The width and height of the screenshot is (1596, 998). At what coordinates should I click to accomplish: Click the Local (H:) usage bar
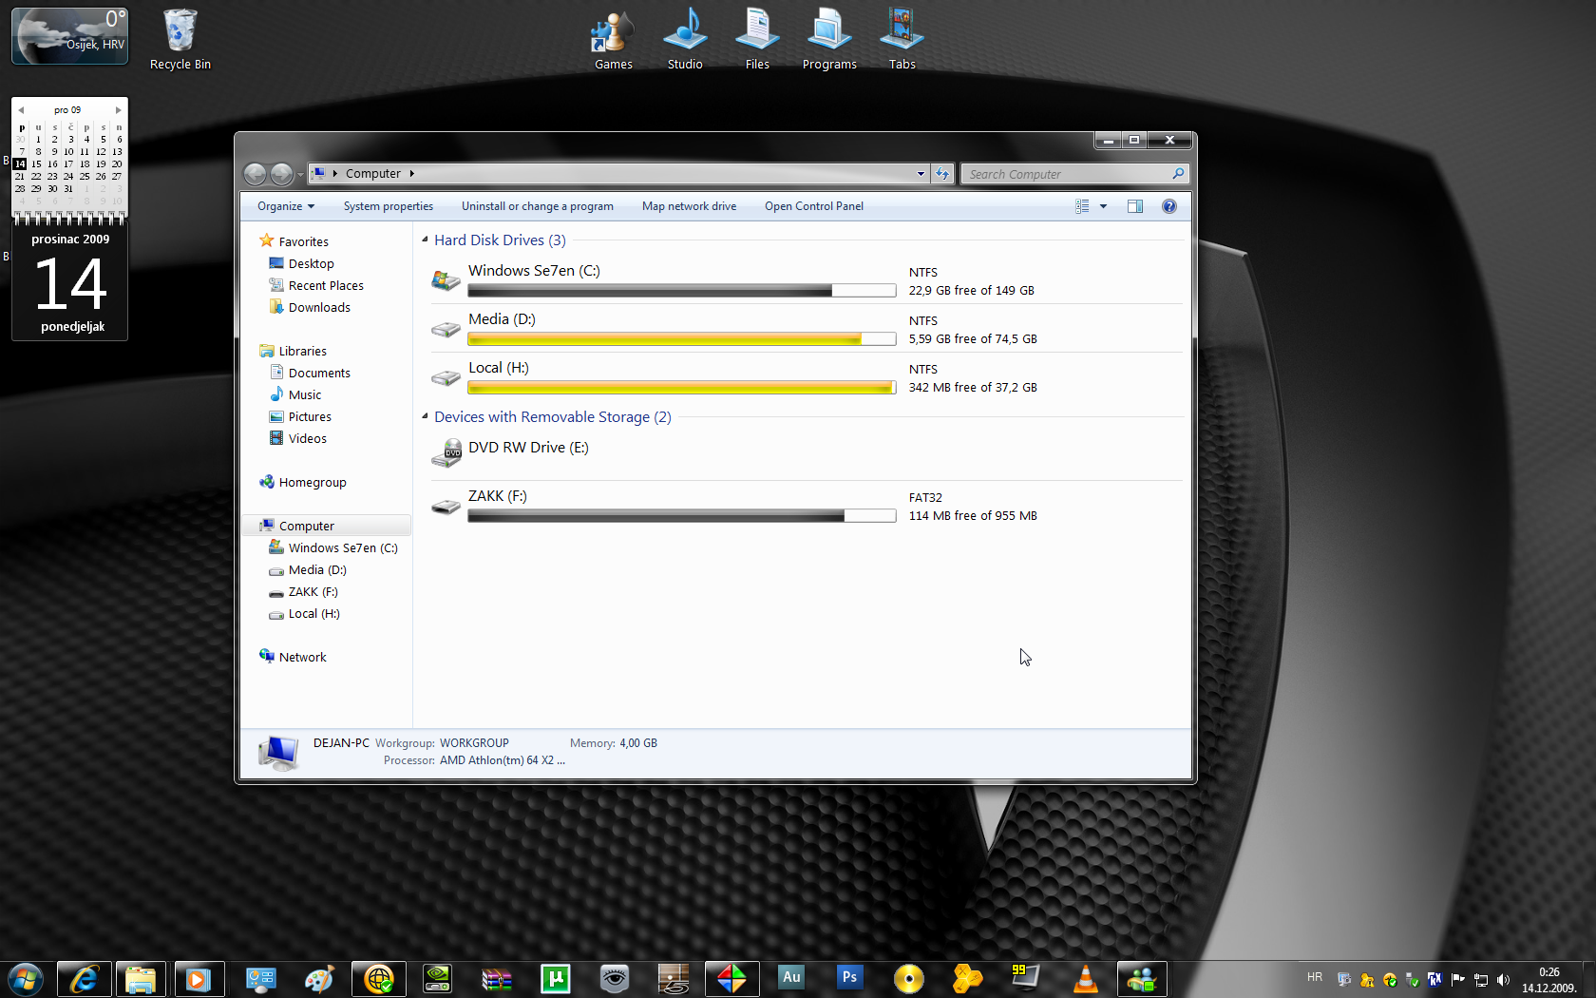coord(682,388)
